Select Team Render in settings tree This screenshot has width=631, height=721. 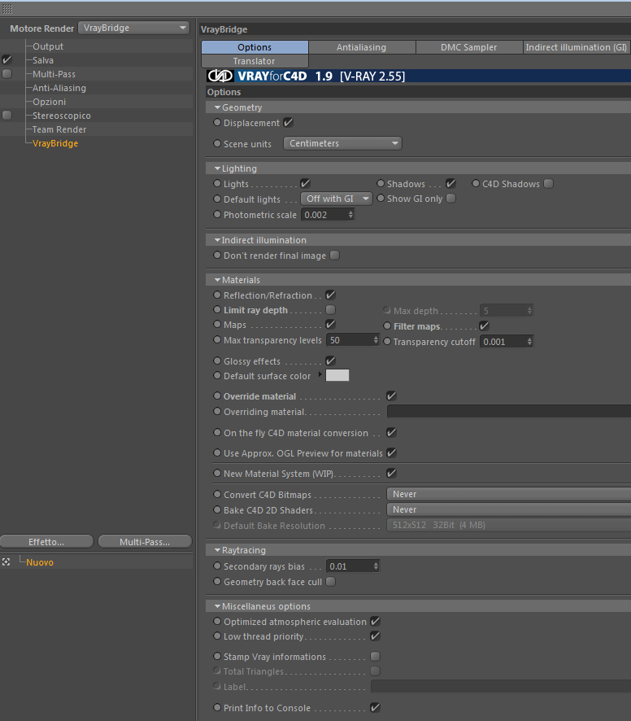(x=59, y=129)
